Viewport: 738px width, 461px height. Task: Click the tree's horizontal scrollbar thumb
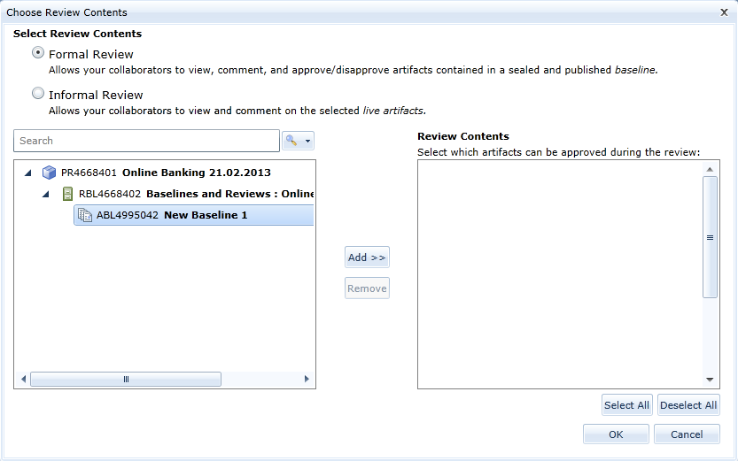pyautogui.click(x=126, y=379)
